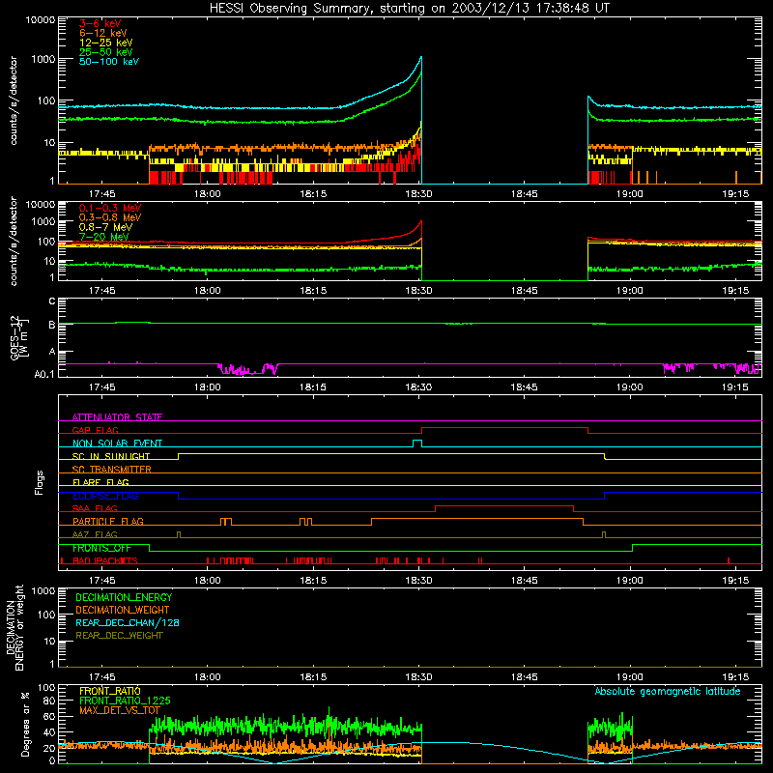Select the GAP_FLAG label
The image size is (773, 773).
(95, 430)
